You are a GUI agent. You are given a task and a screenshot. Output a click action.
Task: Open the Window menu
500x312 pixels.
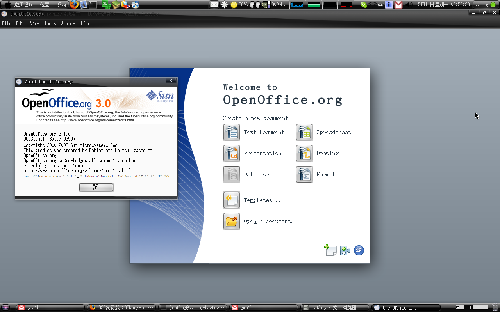point(68,24)
